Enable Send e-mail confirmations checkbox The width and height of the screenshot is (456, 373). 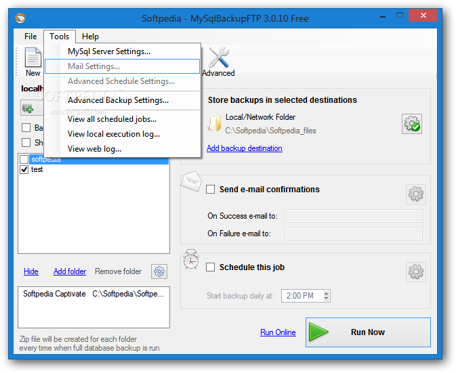coord(210,190)
